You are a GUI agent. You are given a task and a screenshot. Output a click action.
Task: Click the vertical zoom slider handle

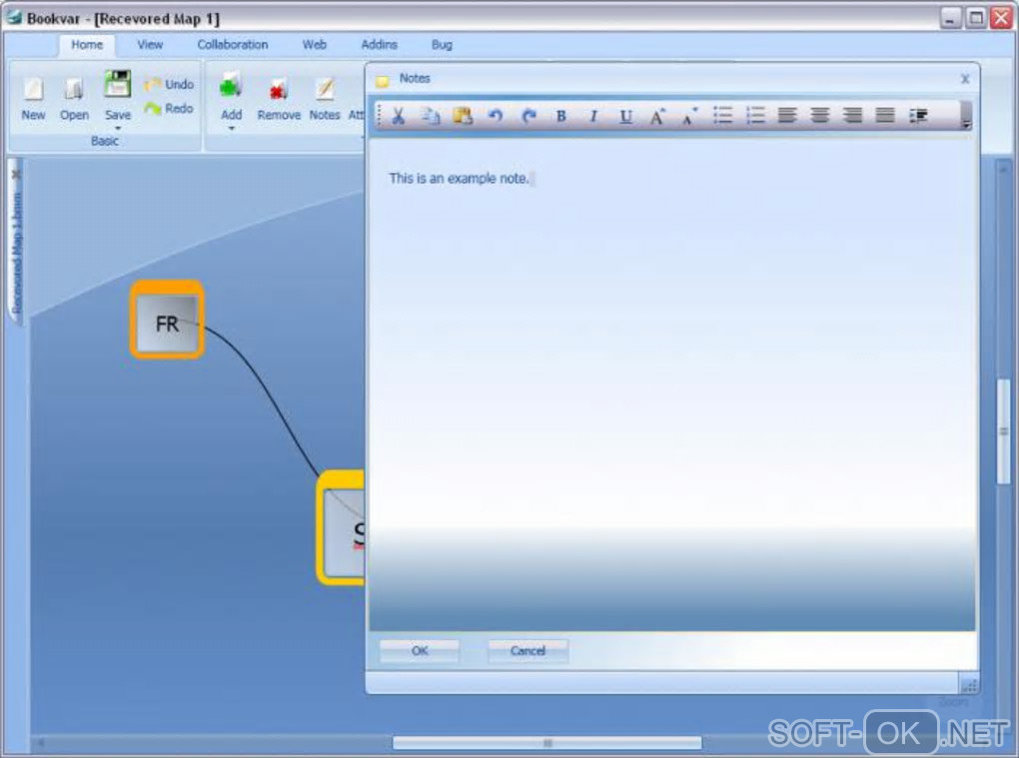tap(1004, 431)
